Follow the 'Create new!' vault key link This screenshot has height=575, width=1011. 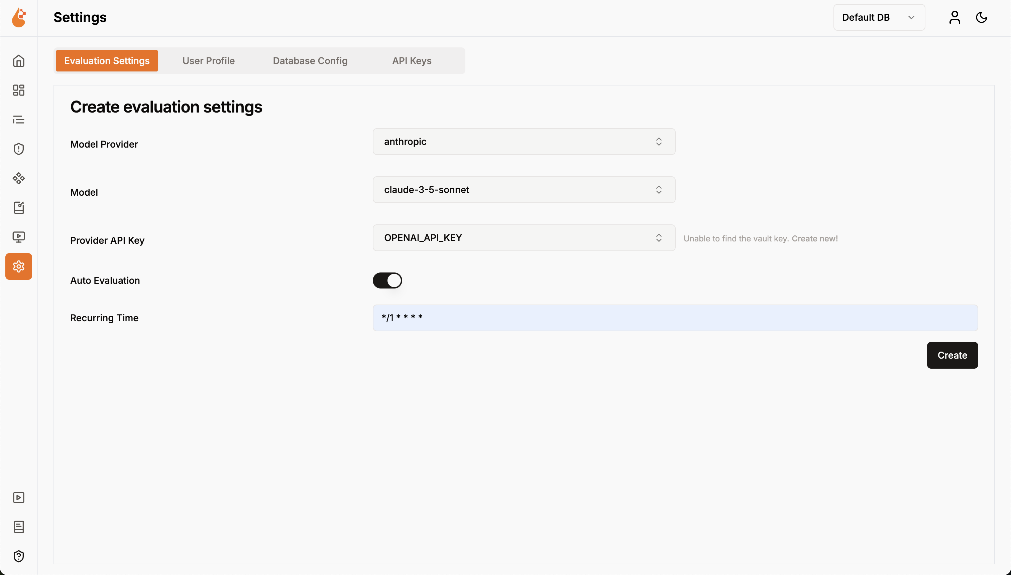(814, 238)
